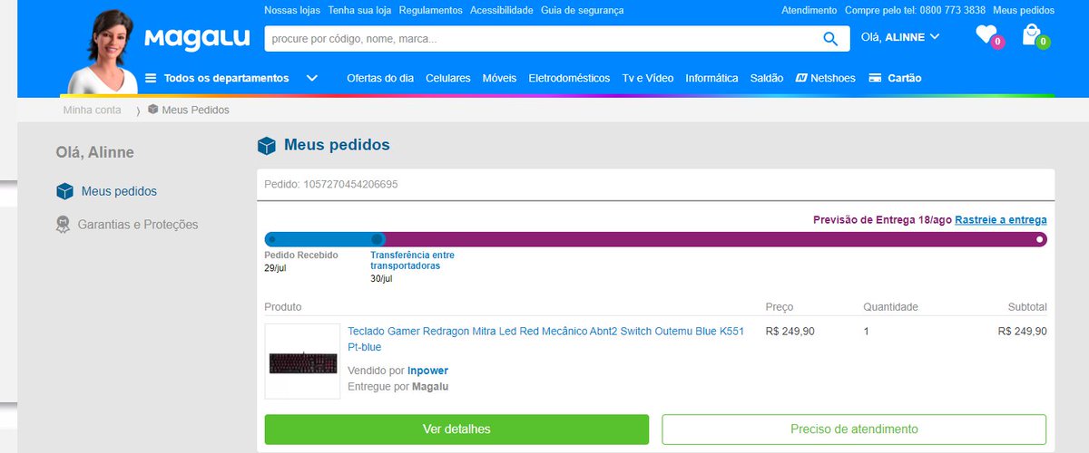This screenshot has width=1089, height=453.
Task: Click the blue box icon in Meus pedidos heading
Action: (x=267, y=146)
